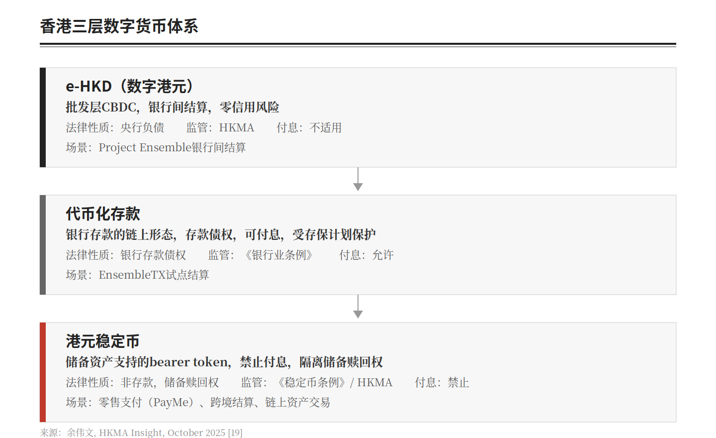Select the 港元稳定币 heading
This screenshot has width=716, height=438.
[x=102, y=341]
